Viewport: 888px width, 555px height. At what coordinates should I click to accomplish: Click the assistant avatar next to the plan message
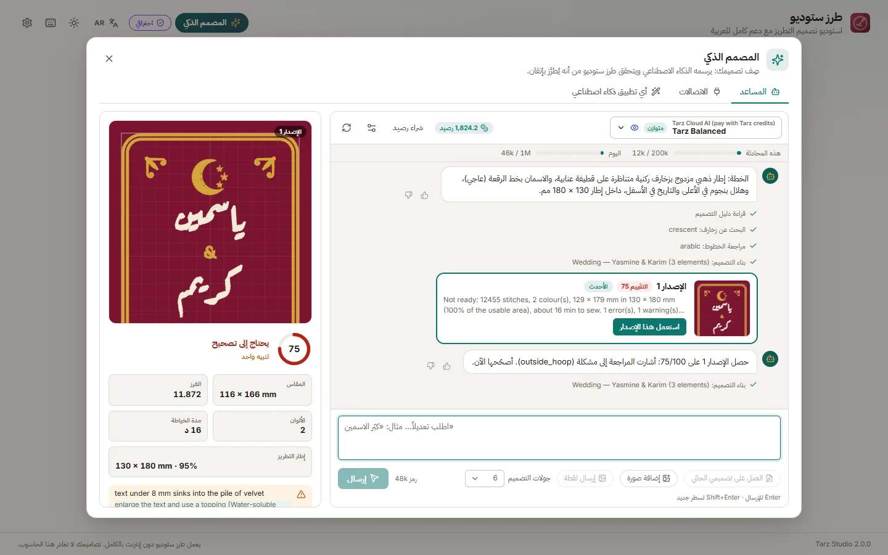770,176
